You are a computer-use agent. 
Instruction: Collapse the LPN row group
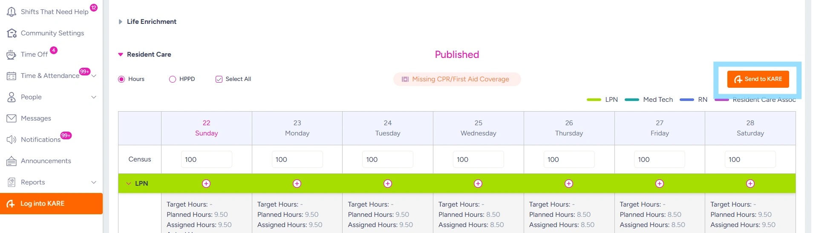tap(129, 184)
